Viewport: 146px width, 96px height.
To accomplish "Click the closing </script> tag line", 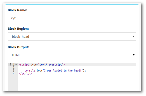I will point(25,73).
